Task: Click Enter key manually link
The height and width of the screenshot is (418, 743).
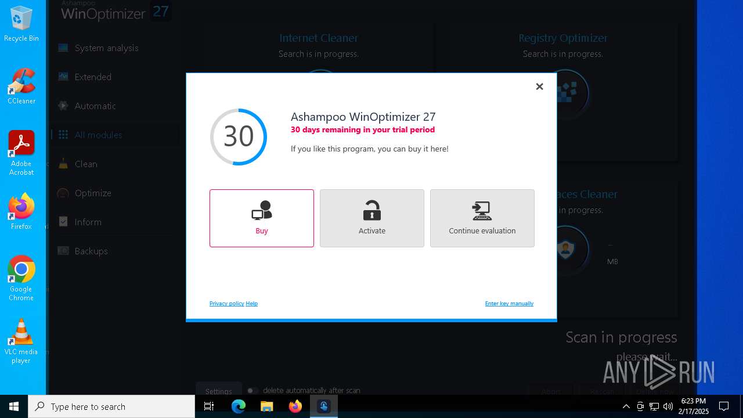Action: [x=509, y=303]
